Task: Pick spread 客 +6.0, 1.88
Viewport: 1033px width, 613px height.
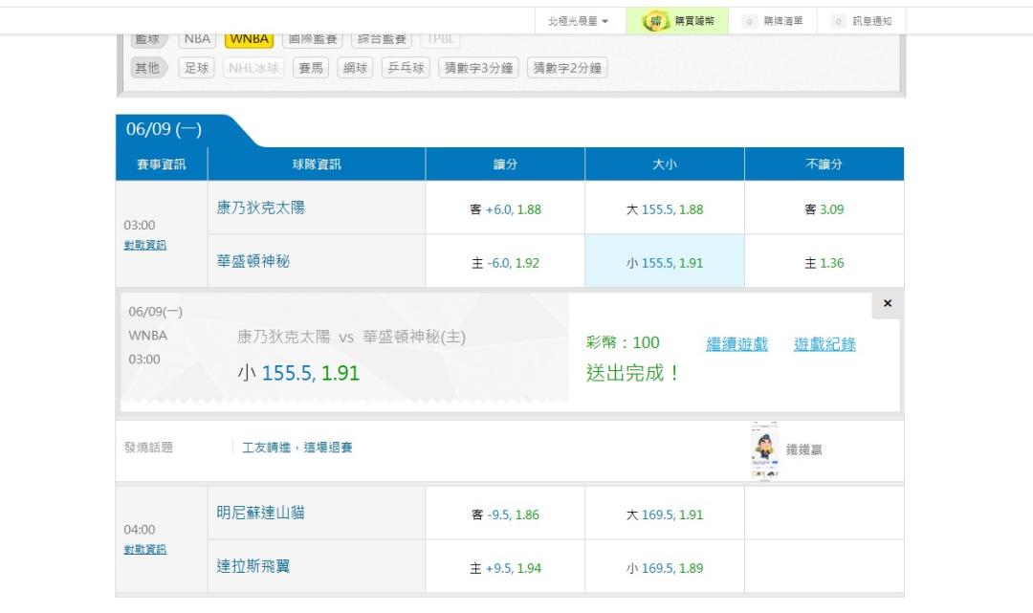Action: (505, 209)
